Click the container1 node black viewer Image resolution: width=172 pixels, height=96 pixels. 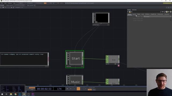click(102, 18)
